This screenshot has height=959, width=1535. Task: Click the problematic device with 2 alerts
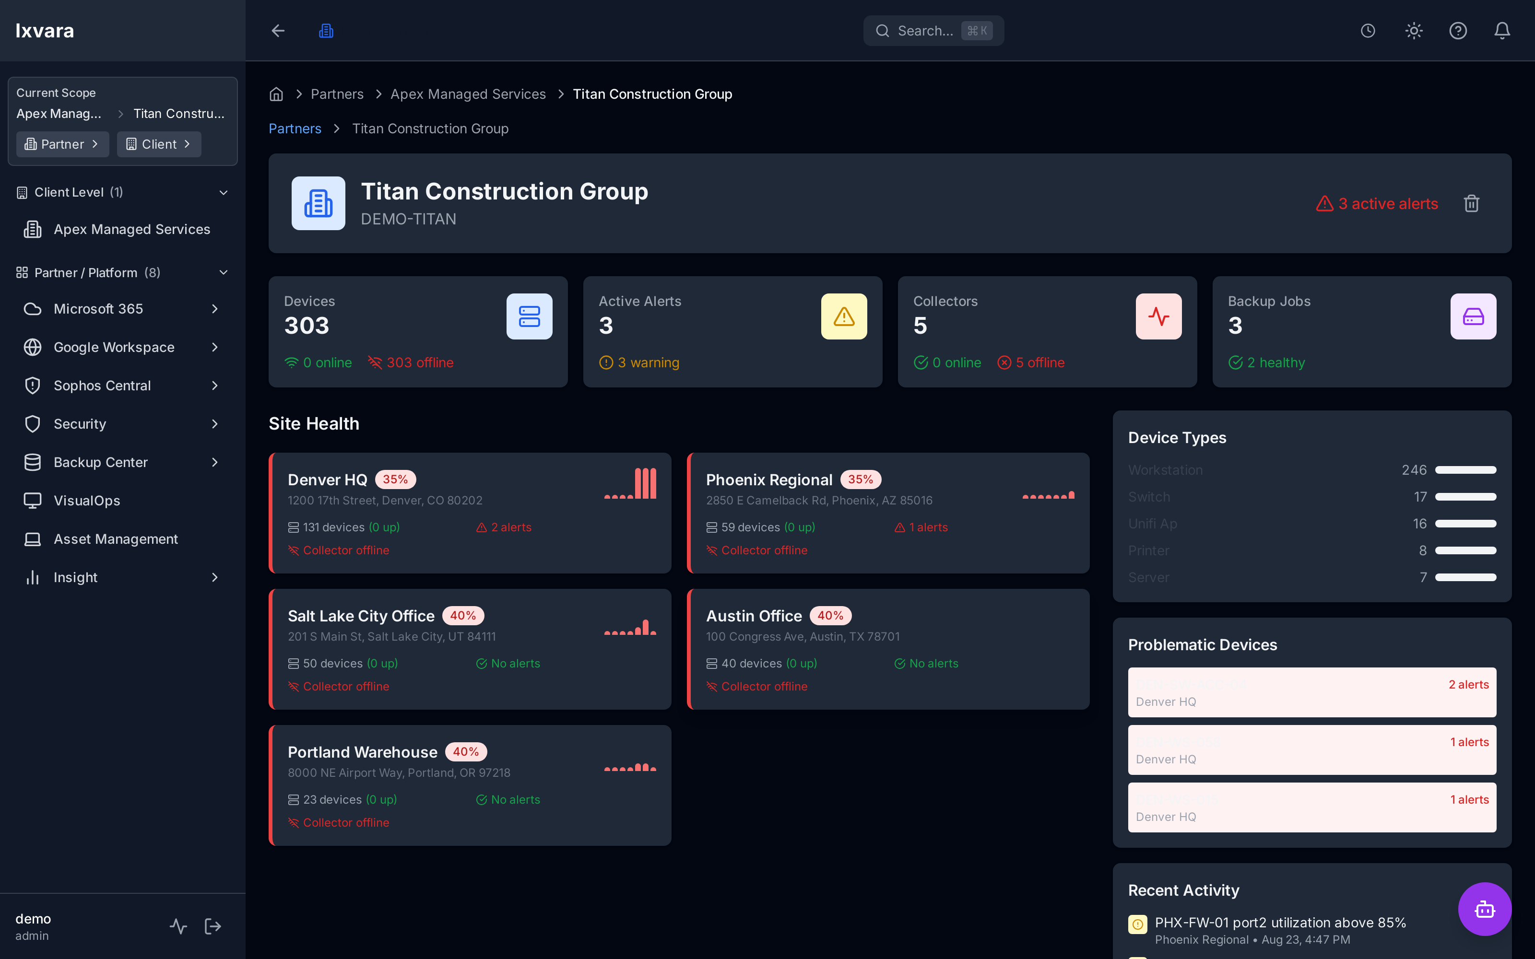pos(1312,692)
